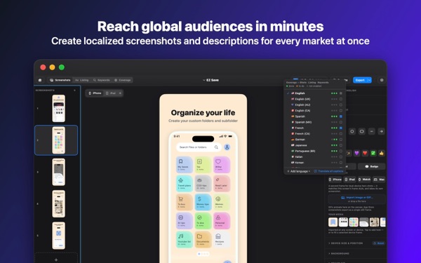Image resolution: width=421 pixels, height=263 pixels.
Task: Add the thumbs up emoji sticker
Action: (382, 153)
